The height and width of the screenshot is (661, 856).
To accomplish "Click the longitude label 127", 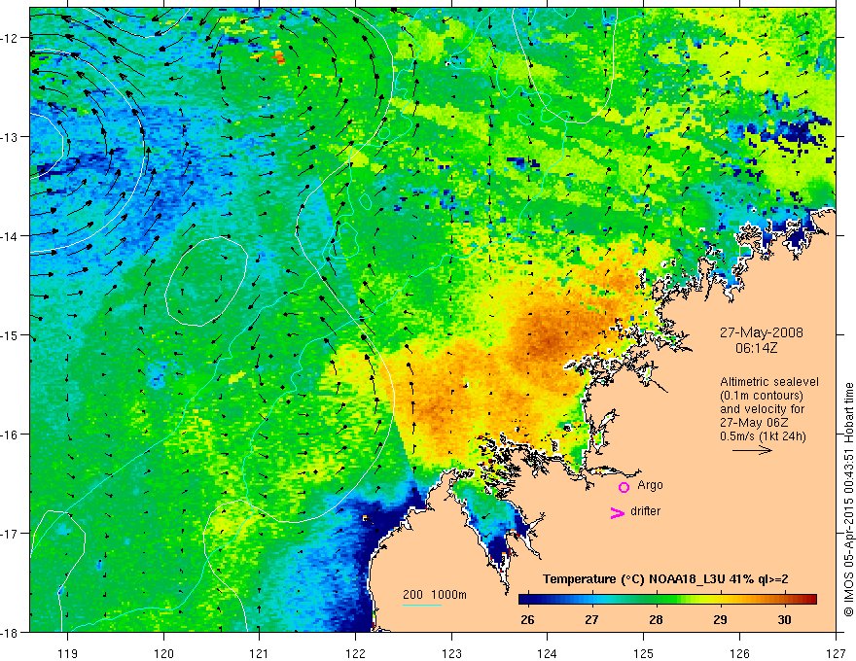I will point(836,654).
